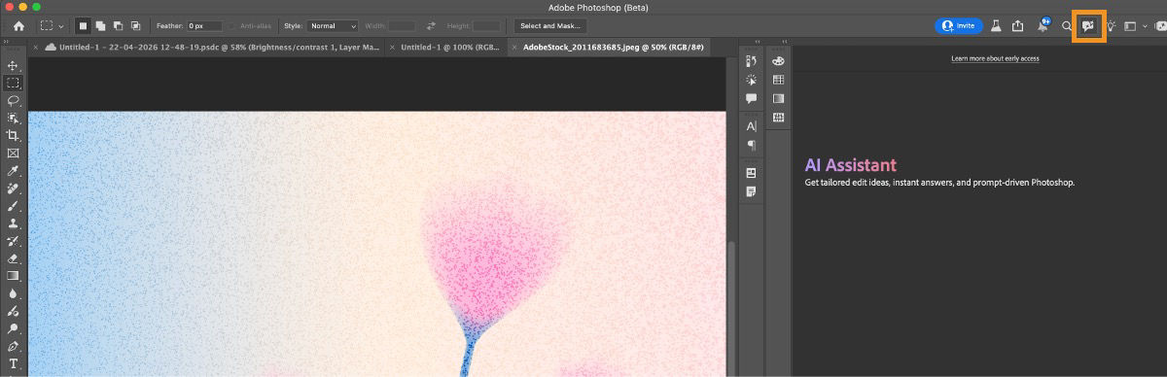1167x377 pixels.
Task: Close the AdobeStock_2011683685.jpeg tab
Action: [514, 47]
